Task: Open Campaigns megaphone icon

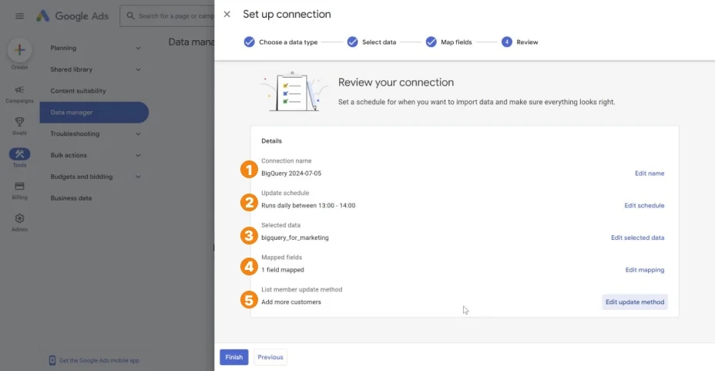Action: (19, 90)
